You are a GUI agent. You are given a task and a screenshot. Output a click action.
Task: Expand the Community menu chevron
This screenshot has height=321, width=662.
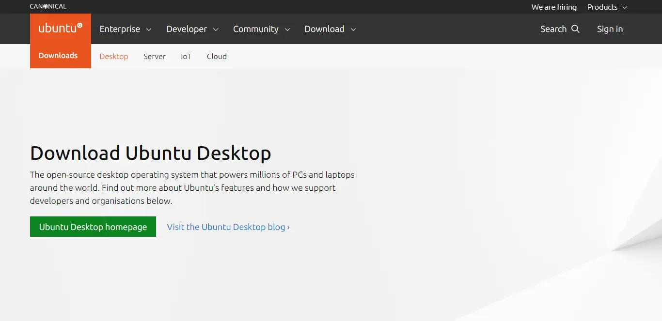tap(287, 30)
